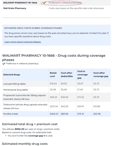Click the bold coverage gap text in bullet
This screenshot has height=146, width=113.
(x=36, y=136)
